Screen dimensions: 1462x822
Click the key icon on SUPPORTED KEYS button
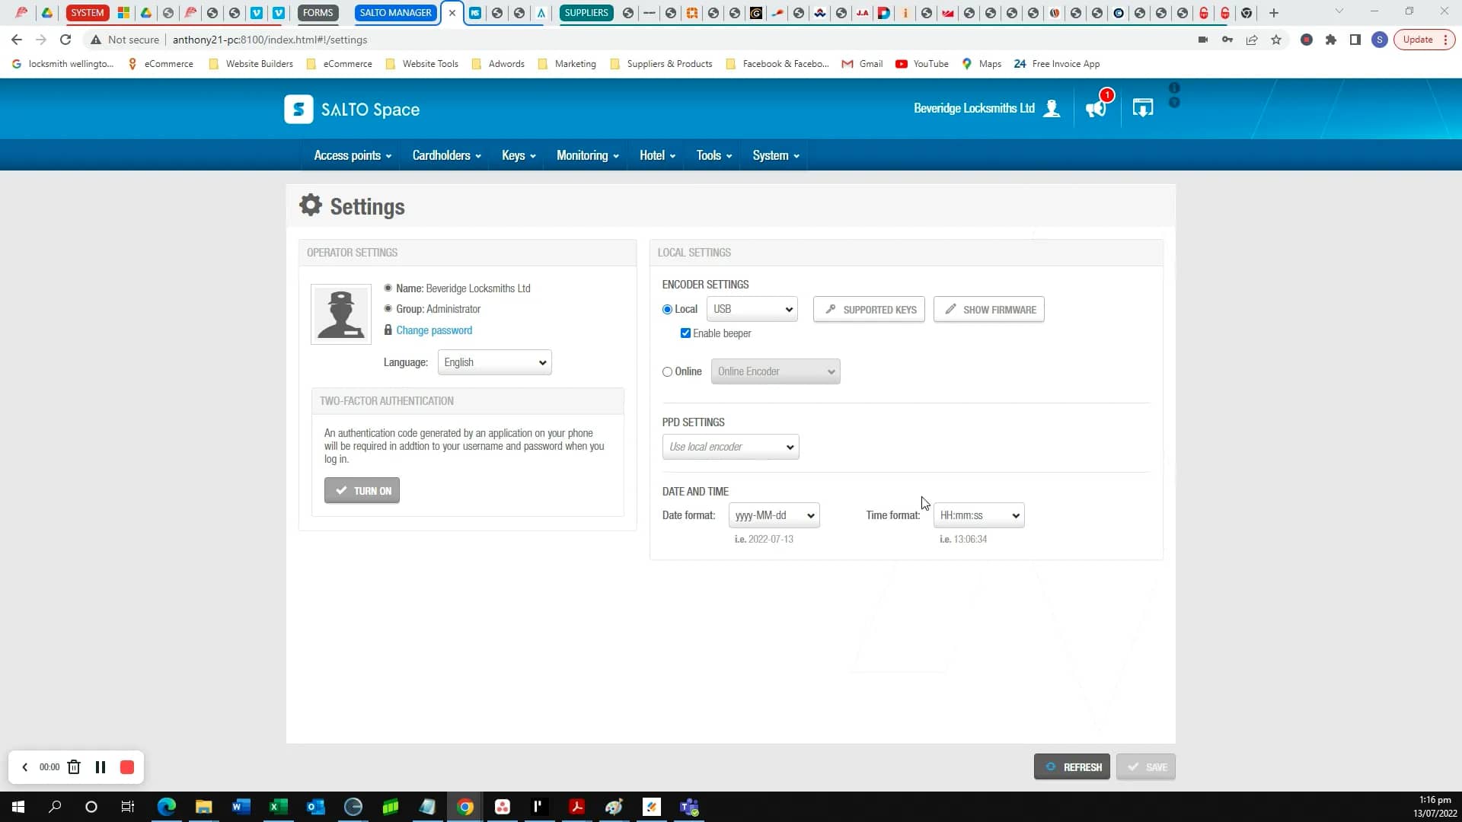(832, 309)
